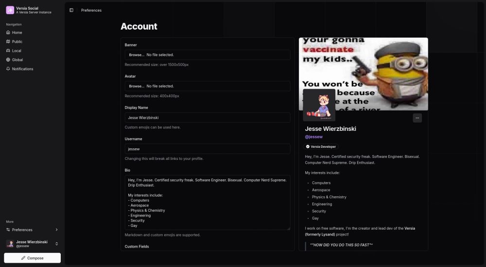Click the Banner field label

tap(131, 45)
